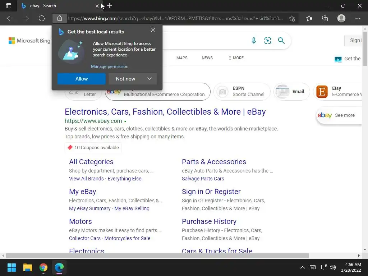Screen dimensions: 368x276
Task: Open the MORE search tabs menu
Action: (x=236, y=58)
